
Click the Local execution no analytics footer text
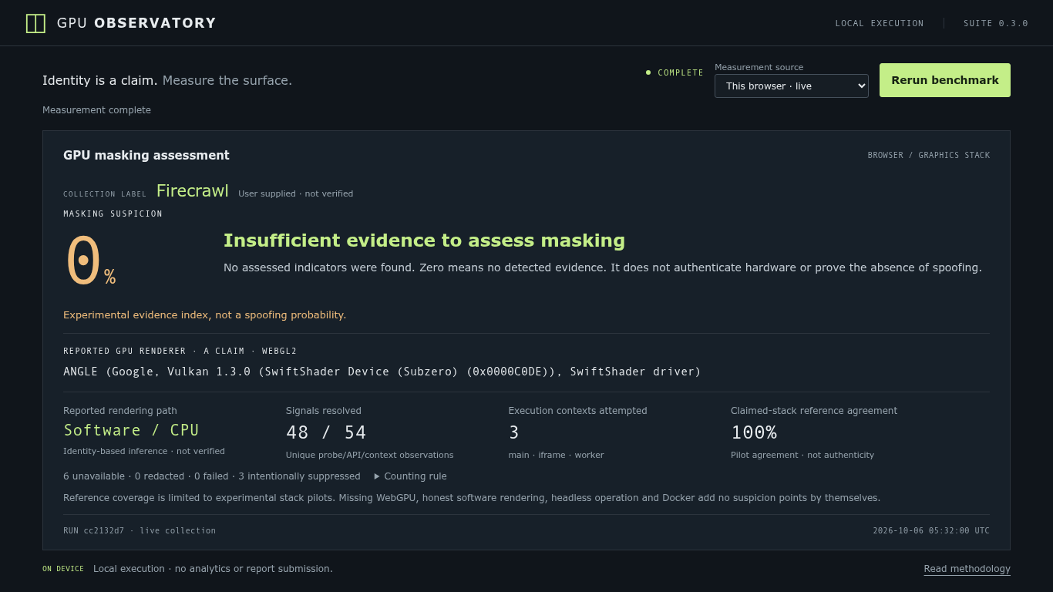point(213,569)
